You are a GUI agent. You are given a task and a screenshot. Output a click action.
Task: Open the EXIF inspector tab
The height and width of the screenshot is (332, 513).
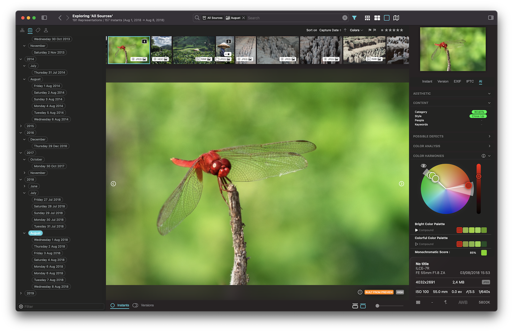pos(457,81)
